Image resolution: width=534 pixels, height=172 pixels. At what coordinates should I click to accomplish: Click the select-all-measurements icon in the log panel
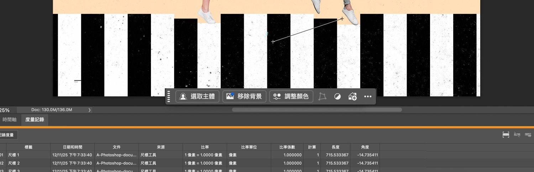tap(506, 135)
